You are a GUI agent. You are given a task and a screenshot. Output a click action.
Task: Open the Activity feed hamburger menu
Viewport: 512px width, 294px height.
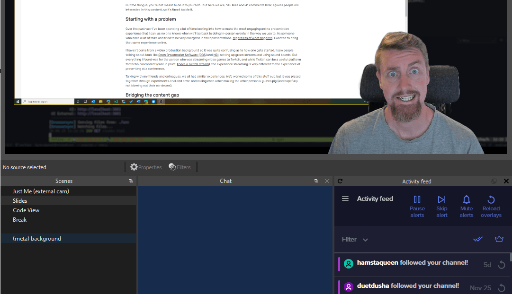coord(345,199)
